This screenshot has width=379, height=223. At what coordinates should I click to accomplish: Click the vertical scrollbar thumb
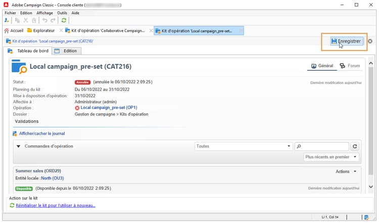point(371,121)
